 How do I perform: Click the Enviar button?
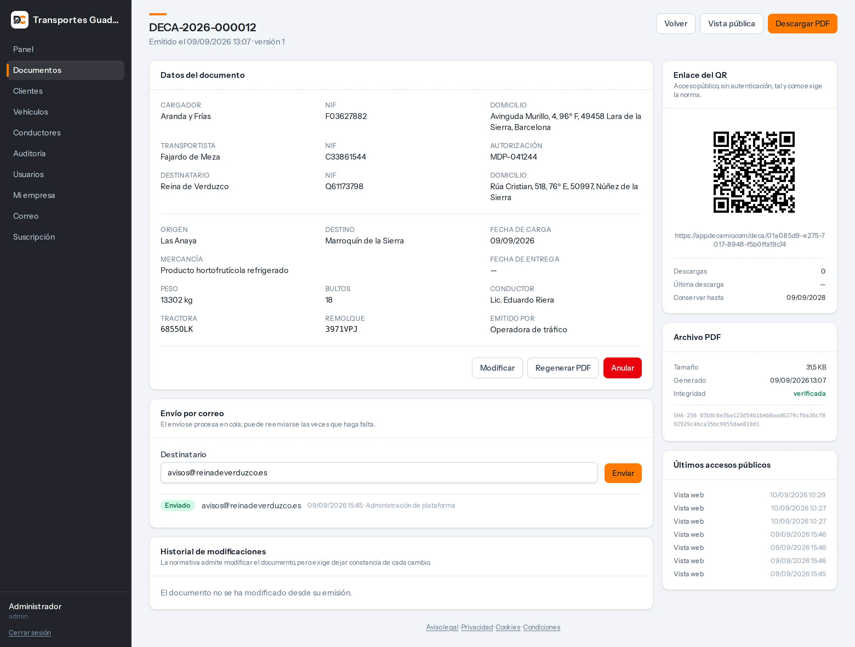coord(623,473)
